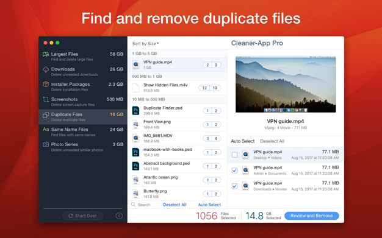Select the Show Hidden Files.m4v row

178,88
